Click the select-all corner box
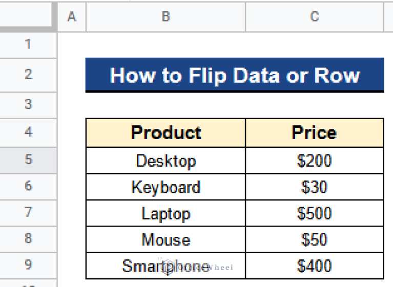 [x=28, y=17]
